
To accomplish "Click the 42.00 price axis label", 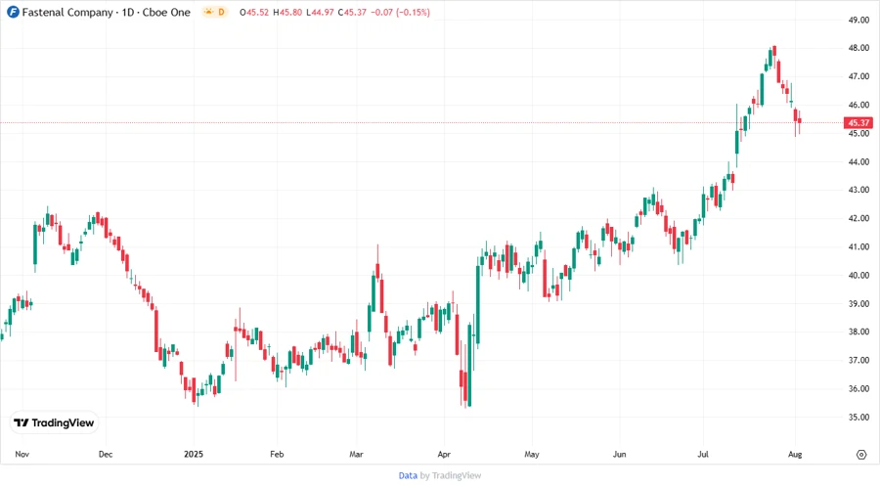I will click(858, 218).
